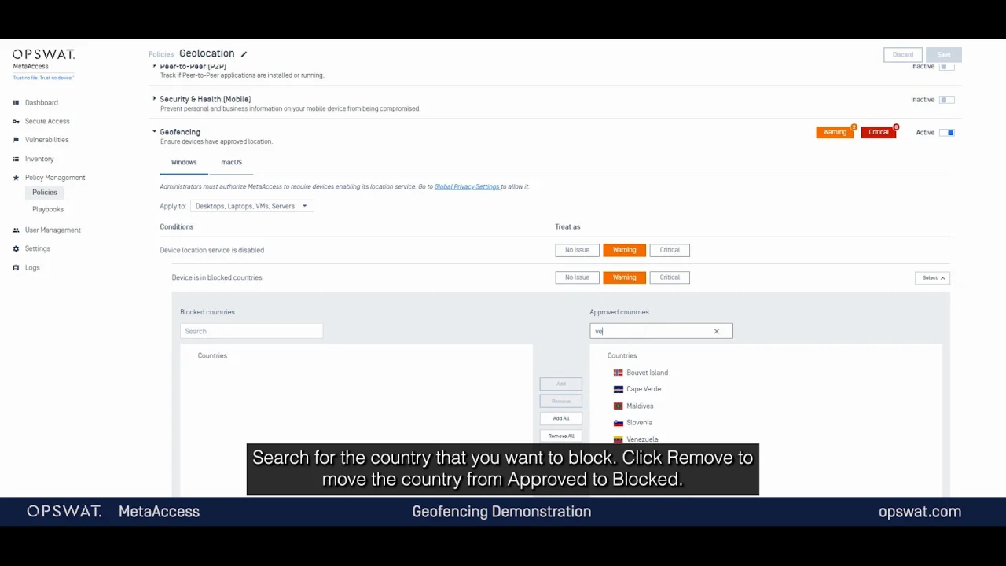The width and height of the screenshot is (1006, 566).
Task: Click the Bouvet Island flag icon
Action: click(x=619, y=373)
